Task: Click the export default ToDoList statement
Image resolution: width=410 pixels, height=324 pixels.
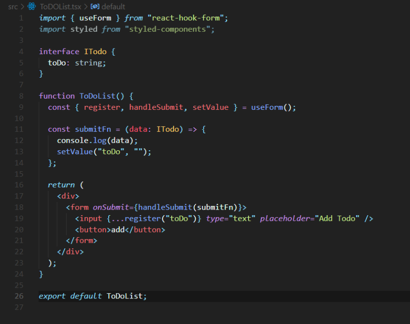Action: coord(92,295)
